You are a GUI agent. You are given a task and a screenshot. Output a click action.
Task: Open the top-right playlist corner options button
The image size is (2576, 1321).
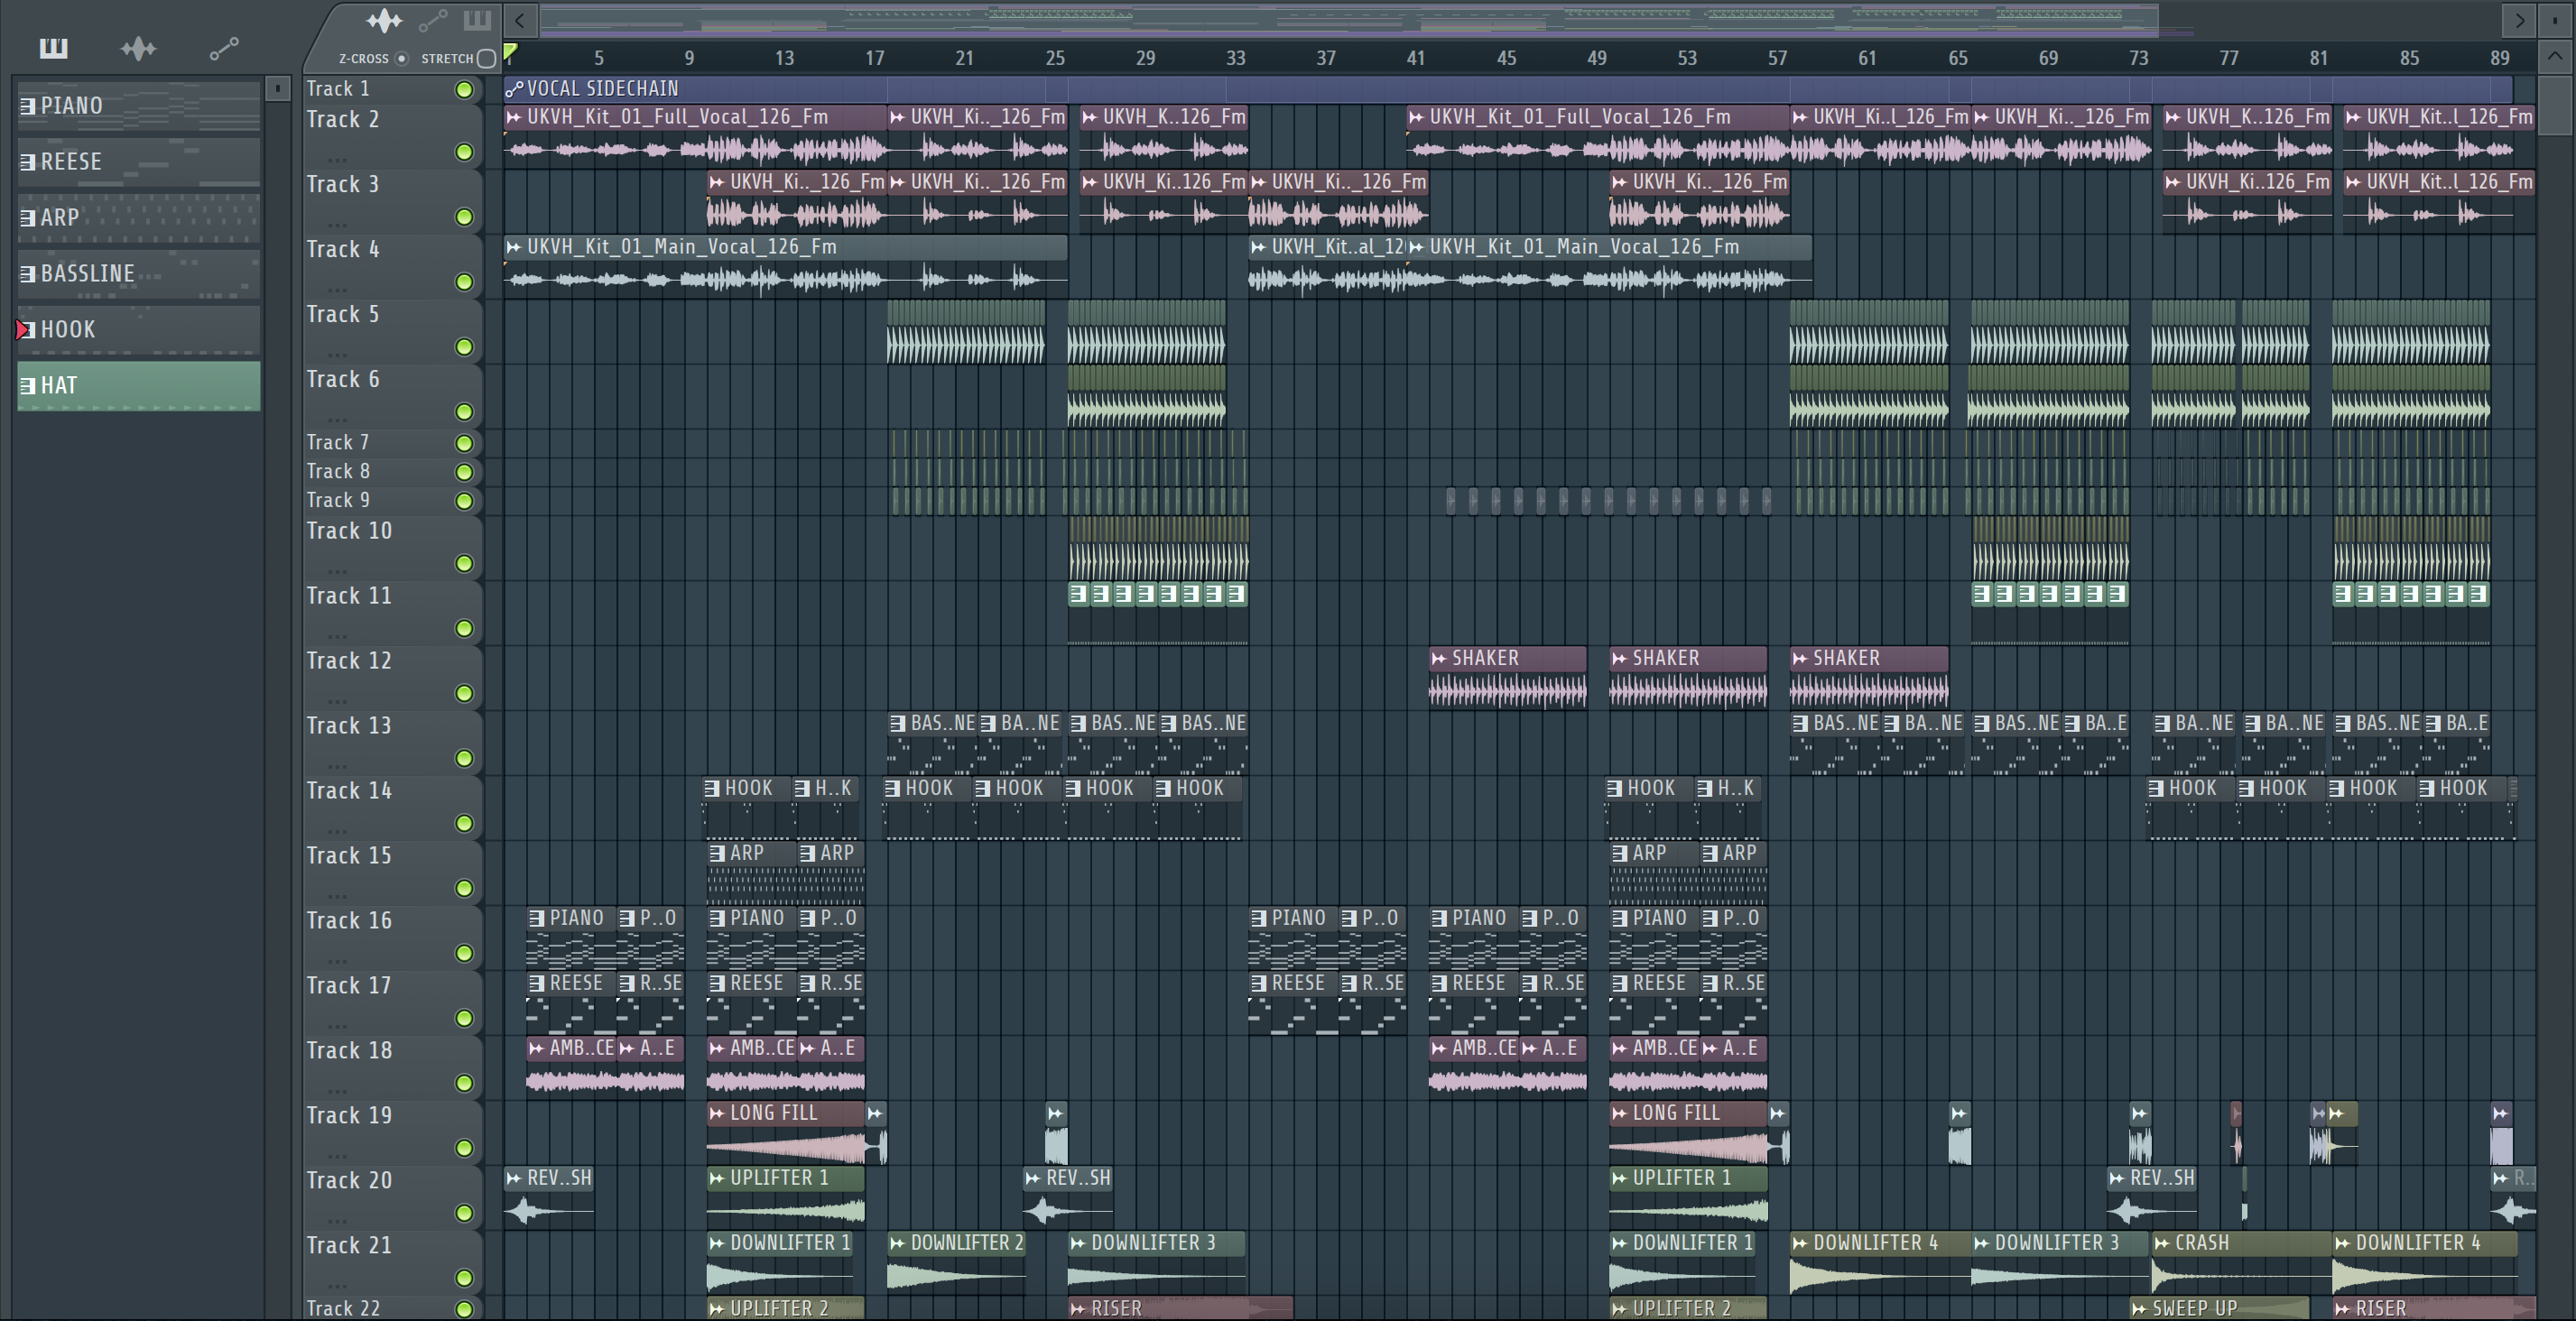click(2555, 20)
